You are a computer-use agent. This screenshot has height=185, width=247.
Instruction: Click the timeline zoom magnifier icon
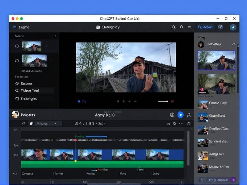pyautogui.click(x=174, y=124)
